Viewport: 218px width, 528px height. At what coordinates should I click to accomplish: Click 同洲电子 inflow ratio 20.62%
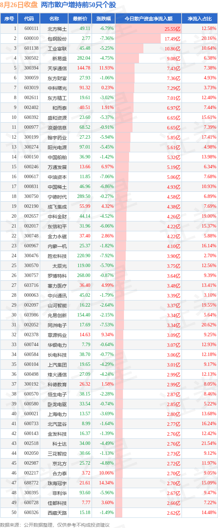click(209, 325)
